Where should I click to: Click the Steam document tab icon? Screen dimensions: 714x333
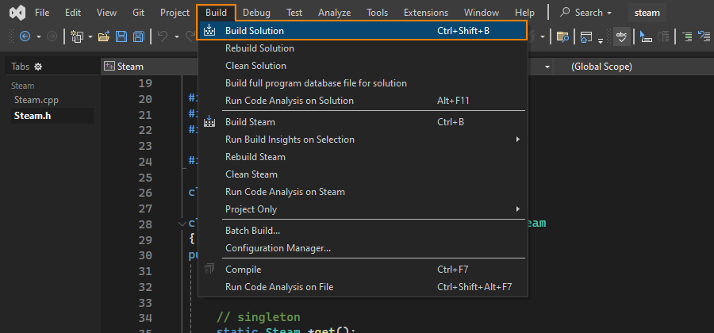[x=109, y=67]
